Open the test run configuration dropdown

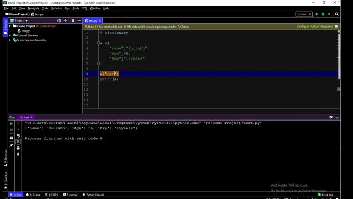304,14
